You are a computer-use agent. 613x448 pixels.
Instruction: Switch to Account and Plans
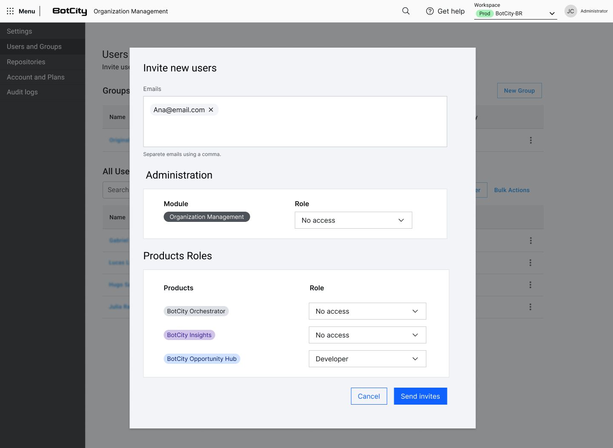35,77
